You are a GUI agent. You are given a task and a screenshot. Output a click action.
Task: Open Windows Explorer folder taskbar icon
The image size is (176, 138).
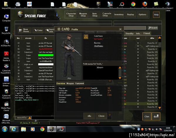coord(23,129)
